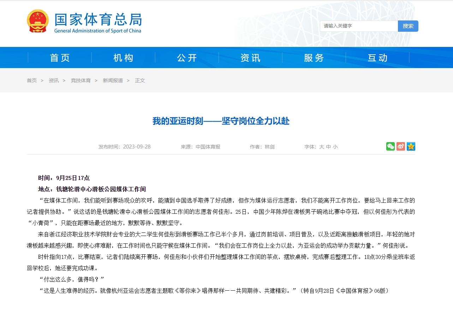The image size is (453, 315).
Task: Focus the keyword search input field
Action: click(x=359, y=26)
